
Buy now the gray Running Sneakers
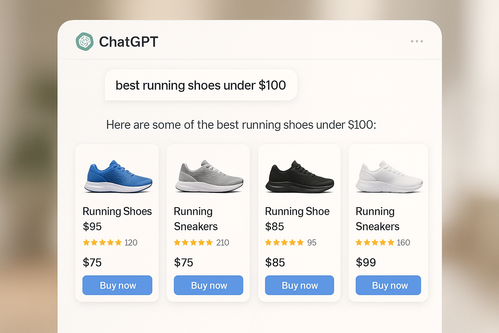[208, 285]
